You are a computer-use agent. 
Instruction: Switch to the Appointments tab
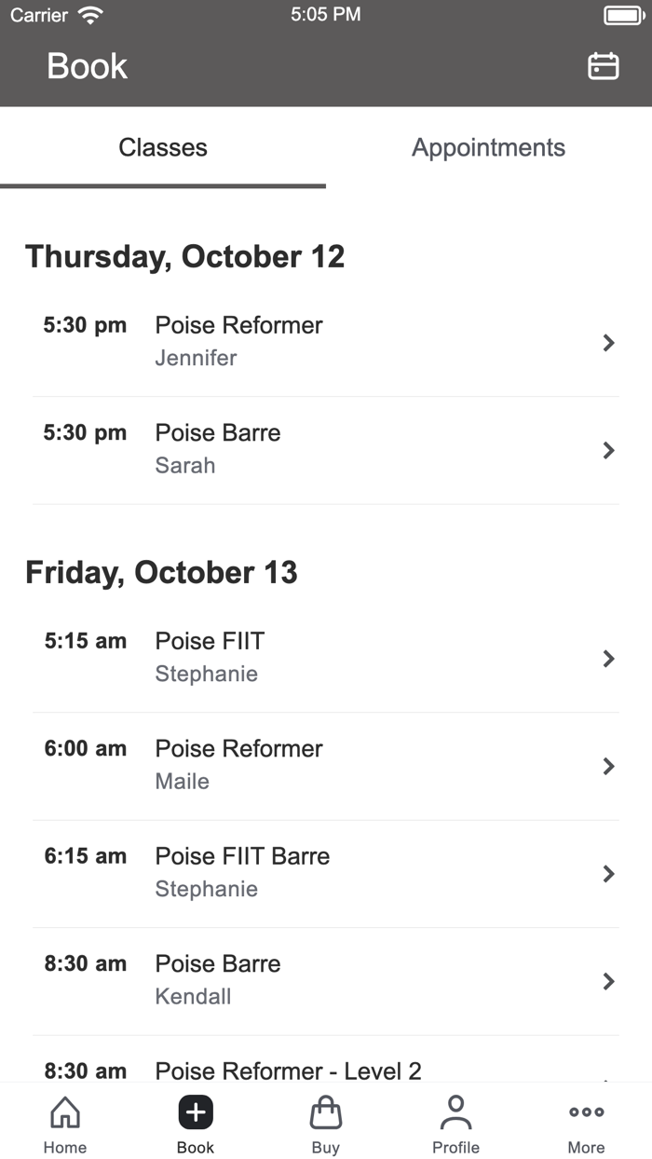[489, 147]
